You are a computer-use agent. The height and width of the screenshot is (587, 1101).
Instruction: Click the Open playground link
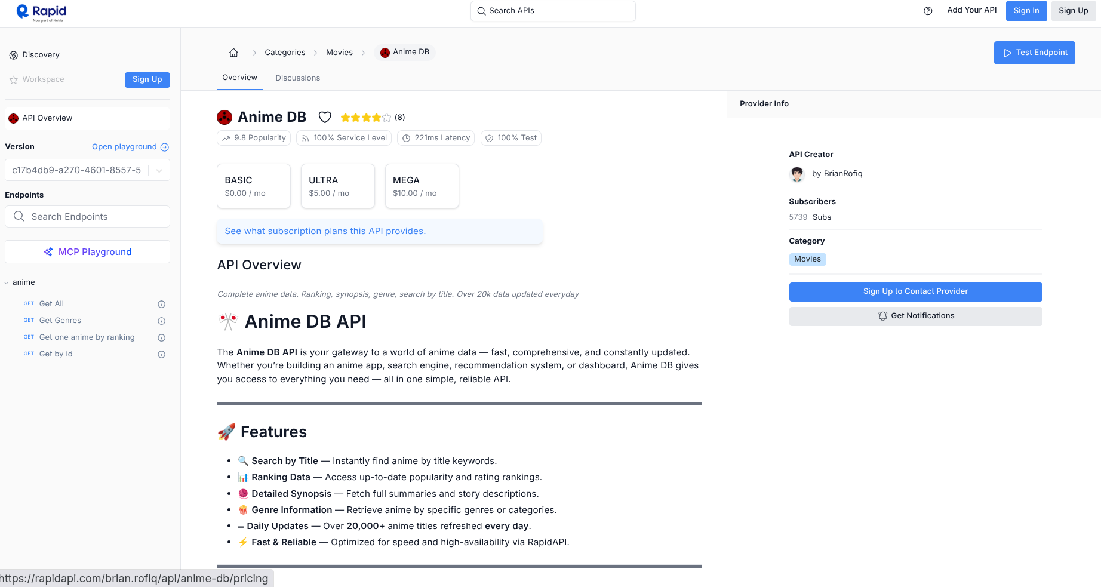pos(130,147)
